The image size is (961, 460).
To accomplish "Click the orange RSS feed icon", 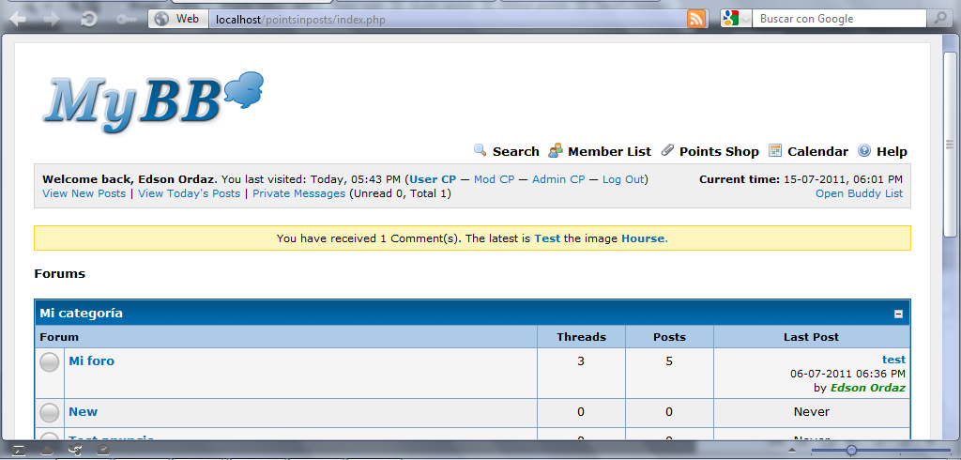I will click(696, 19).
